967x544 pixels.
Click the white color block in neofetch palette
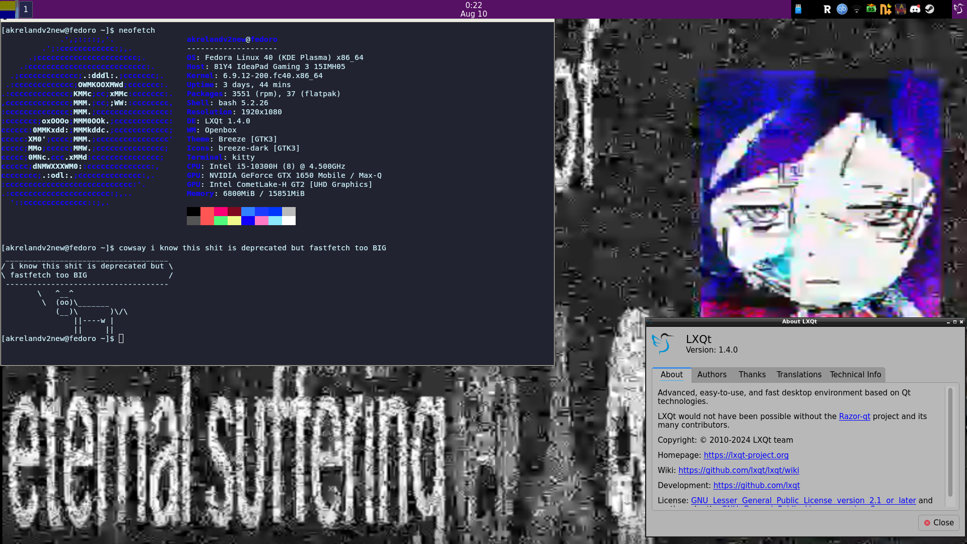coord(289,221)
